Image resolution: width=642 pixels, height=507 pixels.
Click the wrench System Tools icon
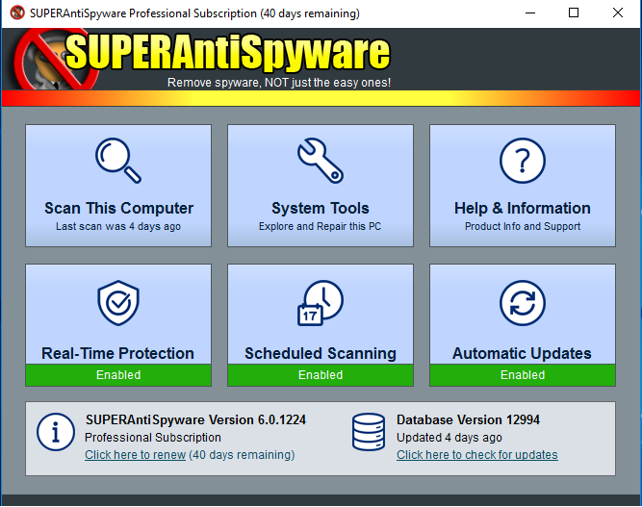(321, 161)
